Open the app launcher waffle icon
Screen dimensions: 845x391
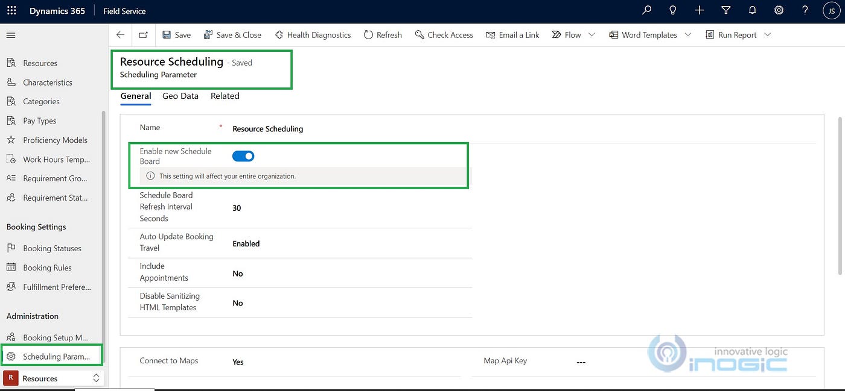[x=11, y=11]
